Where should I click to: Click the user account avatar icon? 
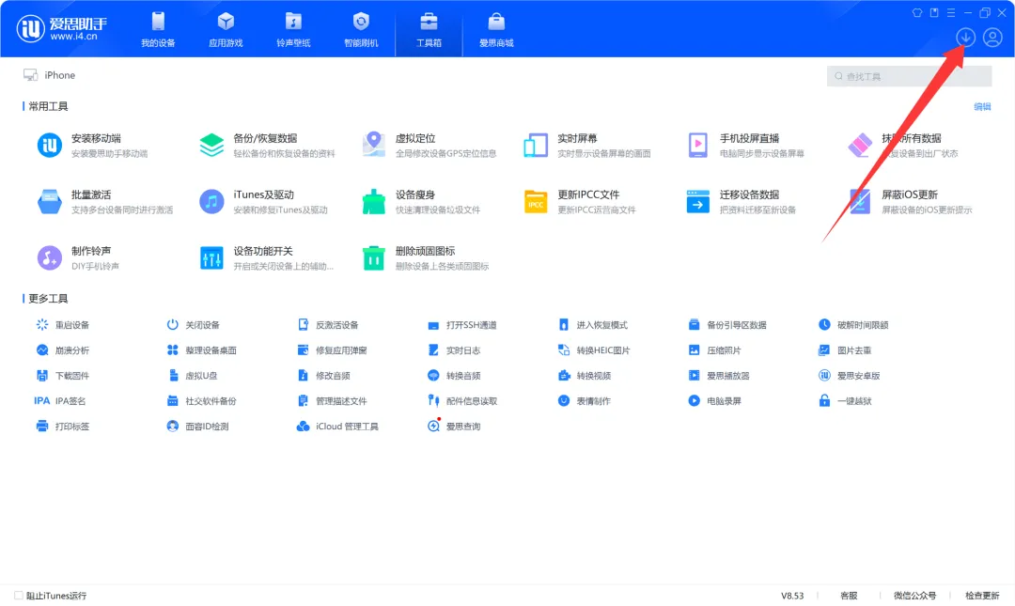(992, 38)
